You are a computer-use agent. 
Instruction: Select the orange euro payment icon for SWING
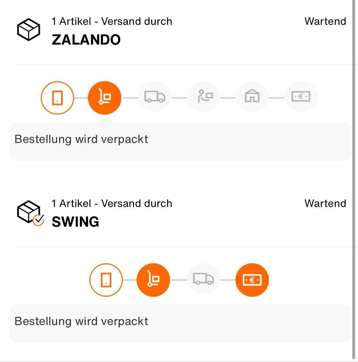[x=252, y=280]
